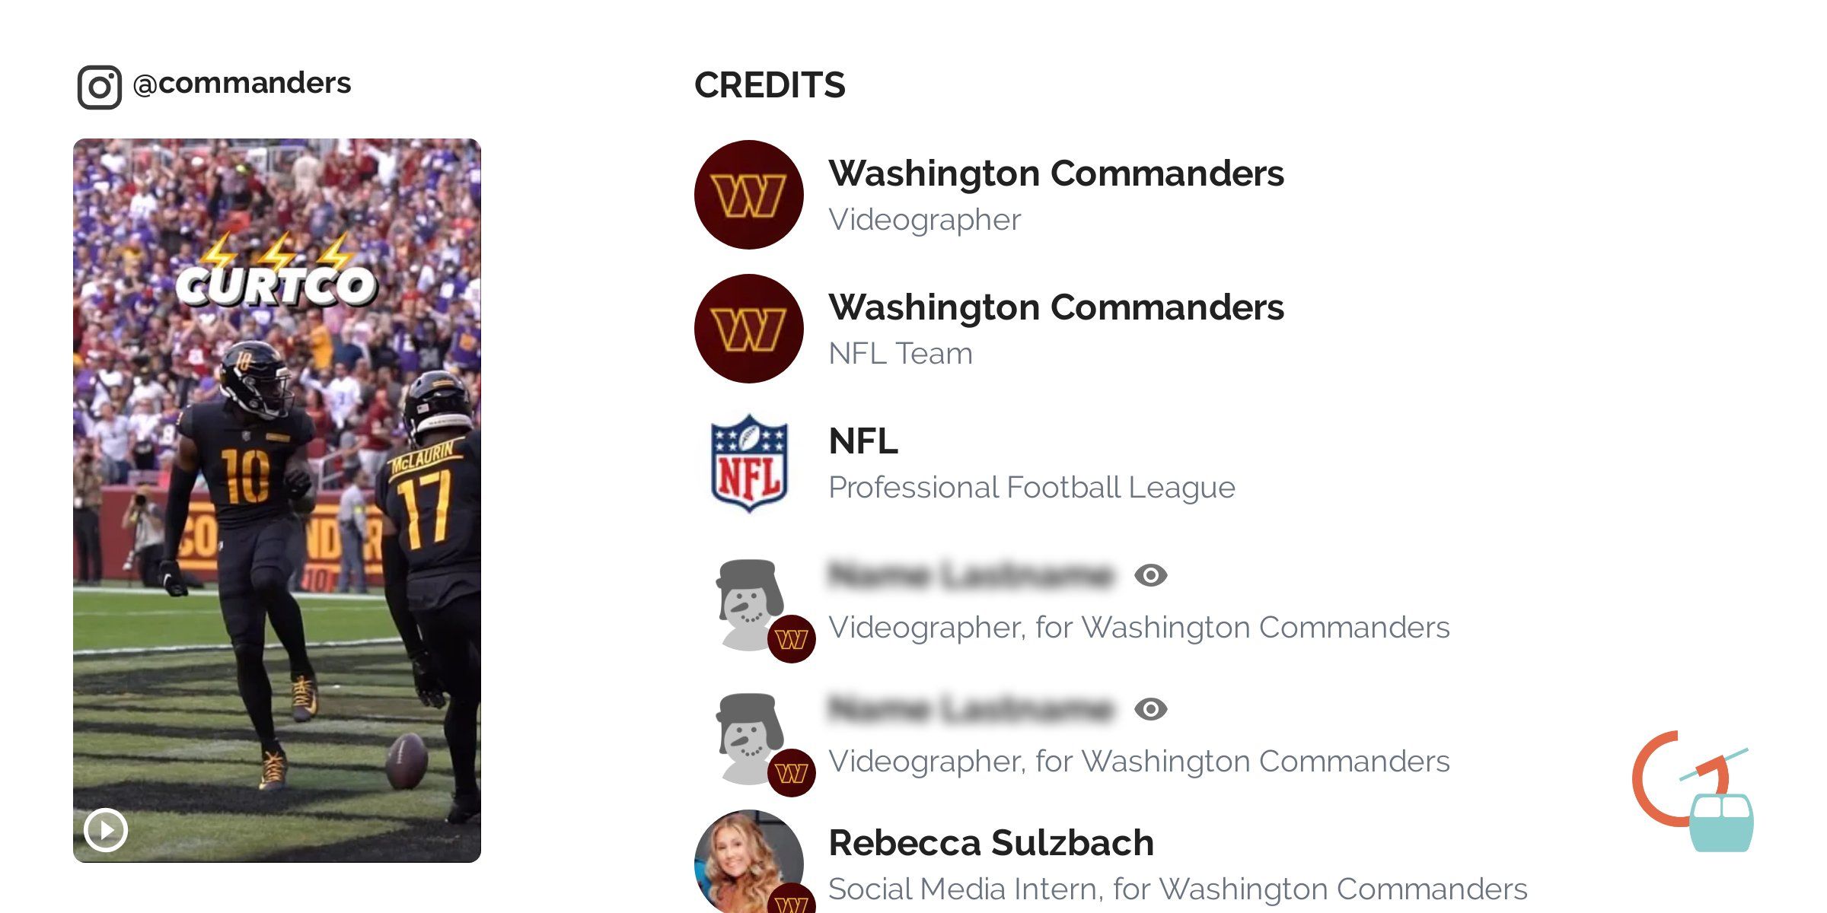Open the Rebecca Sulzbach credit name
This screenshot has height=913, width=1827.
pyautogui.click(x=991, y=843)
